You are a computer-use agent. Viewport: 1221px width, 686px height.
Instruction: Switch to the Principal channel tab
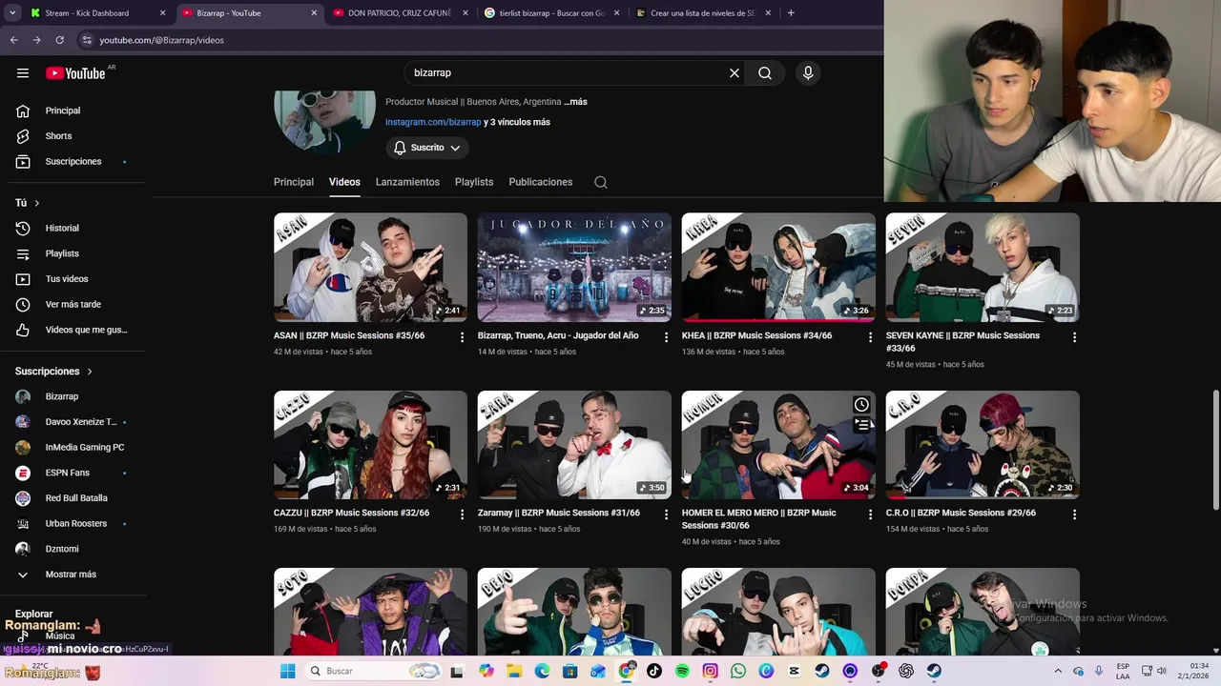294,182
